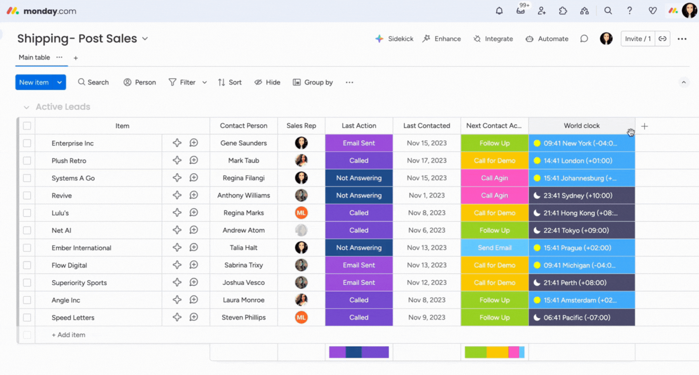Screen dimensions: 699x375
Task: Click the New item button
Action: coord(34,82)
